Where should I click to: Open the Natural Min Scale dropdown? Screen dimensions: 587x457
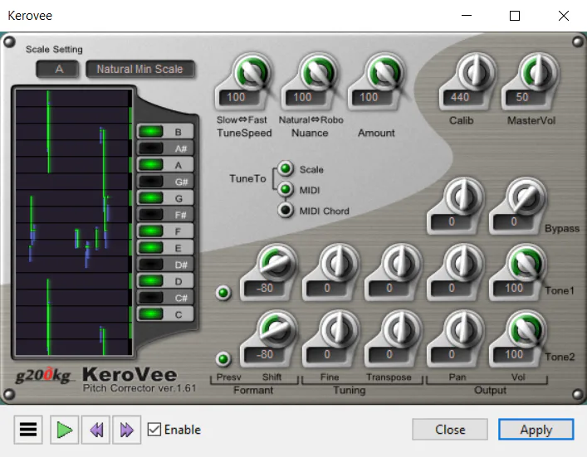140,69
